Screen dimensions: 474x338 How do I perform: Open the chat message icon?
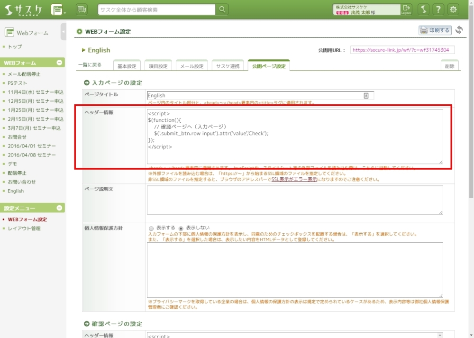[82, 9]
